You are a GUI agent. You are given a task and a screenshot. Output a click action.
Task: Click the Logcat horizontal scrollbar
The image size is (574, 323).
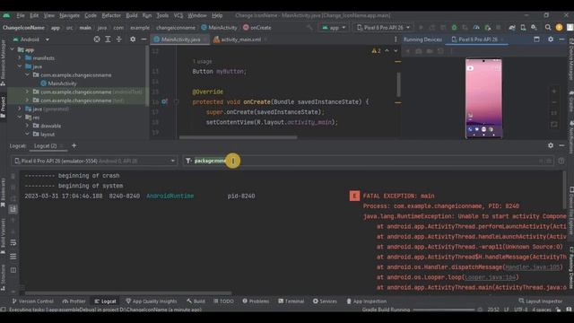tap(128, 293)
